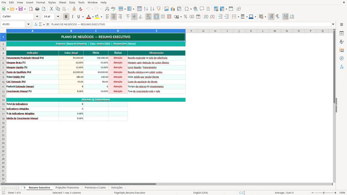Open the Tools menu
347x195 pixels.
point(81,2)
